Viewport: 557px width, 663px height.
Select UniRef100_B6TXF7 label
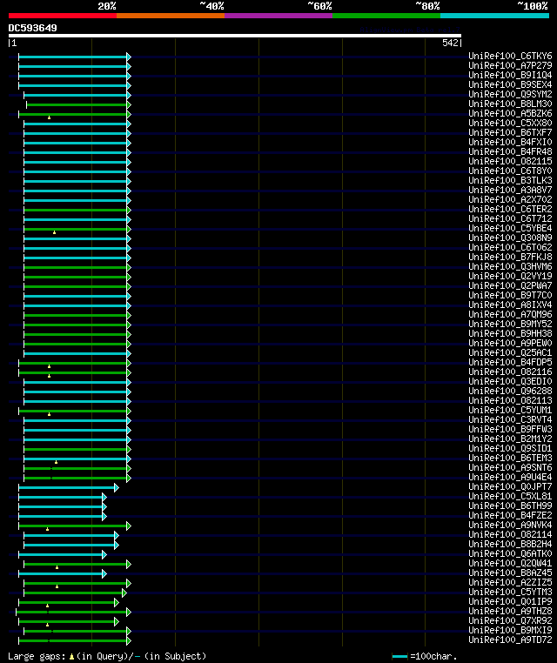pos(510,132)
